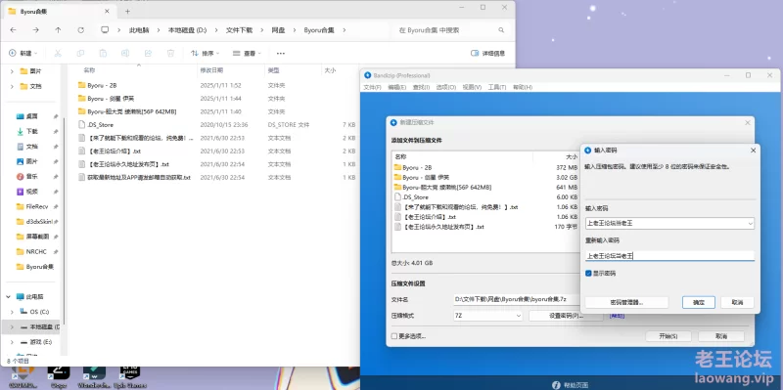Click the 重新输入密码 input field

pyautogui.click(x=669, y=256)
